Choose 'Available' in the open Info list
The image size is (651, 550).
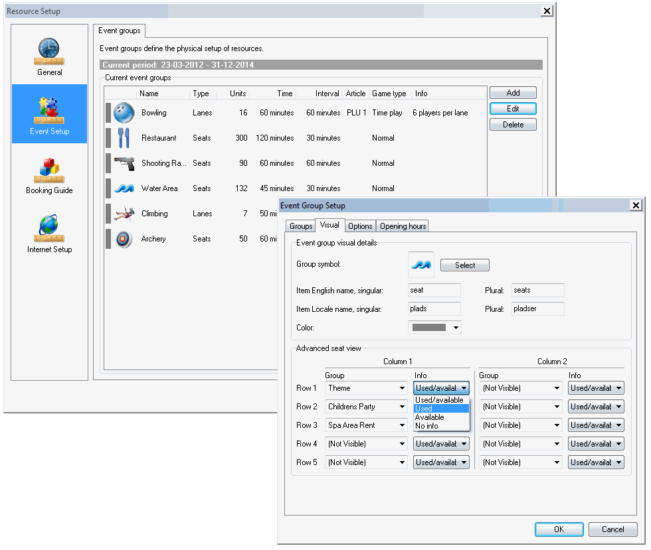tap(430, 417)
